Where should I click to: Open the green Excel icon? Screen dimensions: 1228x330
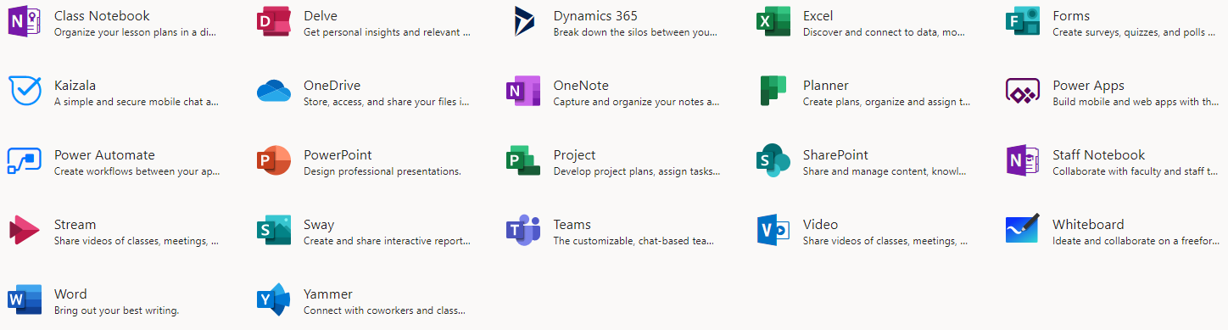tap(773, 22)
